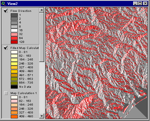
Task: Click the dark red swatch for 128
Action: [x=14, y=42]
